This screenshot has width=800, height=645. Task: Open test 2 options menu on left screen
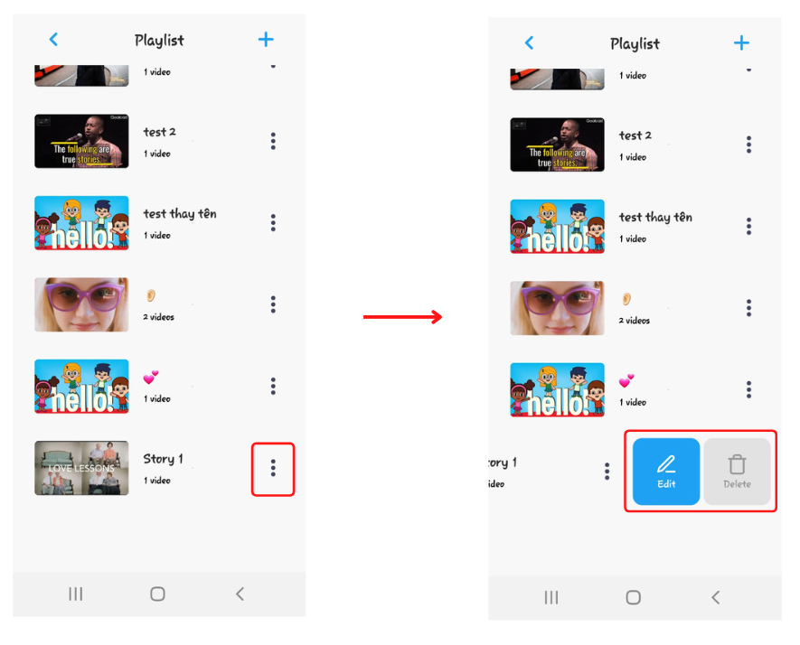click(x=273, y=141)
